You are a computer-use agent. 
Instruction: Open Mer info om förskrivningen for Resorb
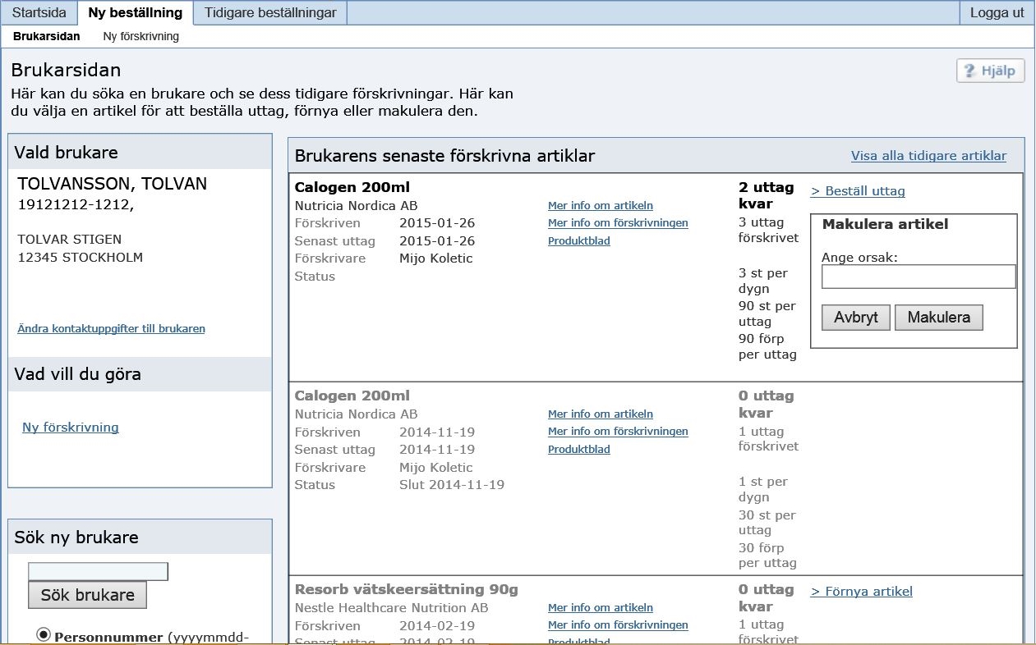pyautogui.click(x=618, y=625)
